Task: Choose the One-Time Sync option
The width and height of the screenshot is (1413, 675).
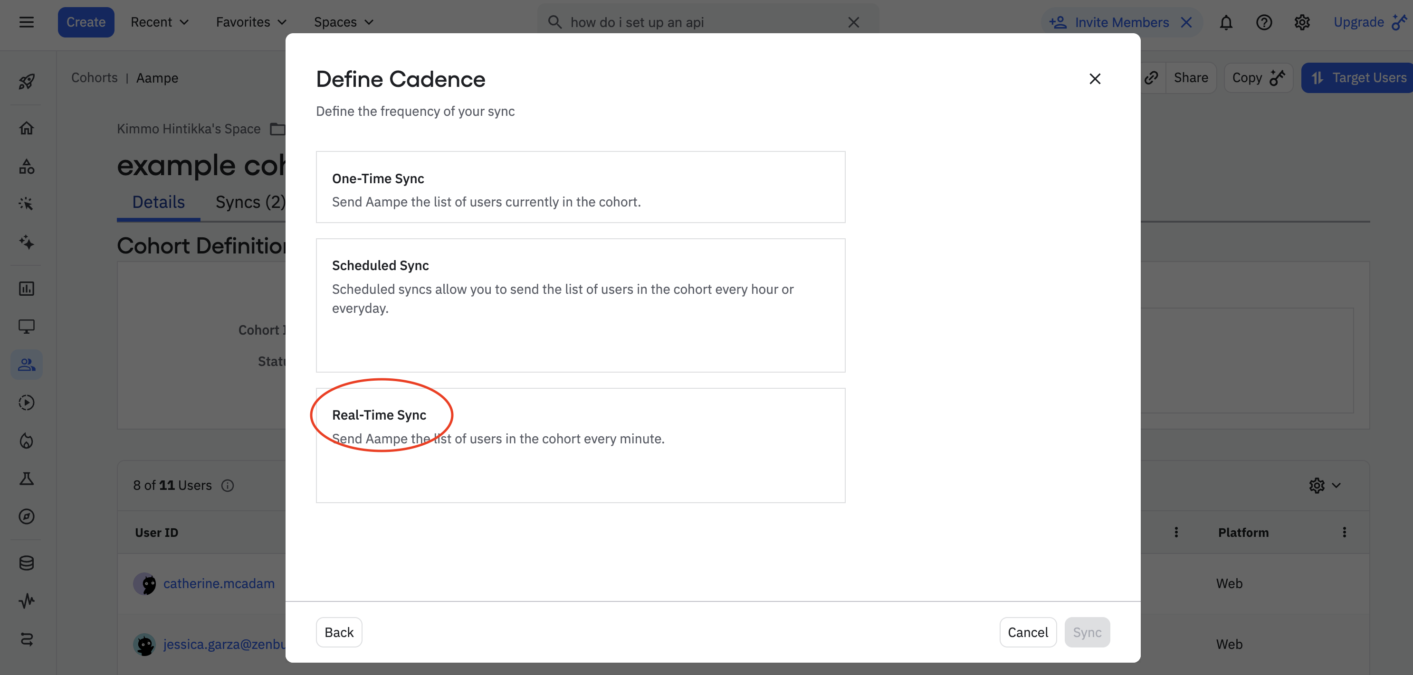Action: point(580,187)
